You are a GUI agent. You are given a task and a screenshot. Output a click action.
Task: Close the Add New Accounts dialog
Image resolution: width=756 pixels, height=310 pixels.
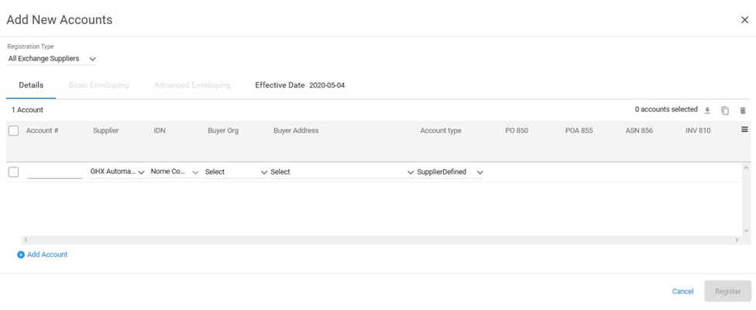tap(744, 20)
